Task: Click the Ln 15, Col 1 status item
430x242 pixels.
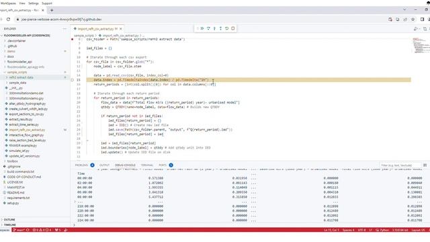Action: tap(331, 230)
